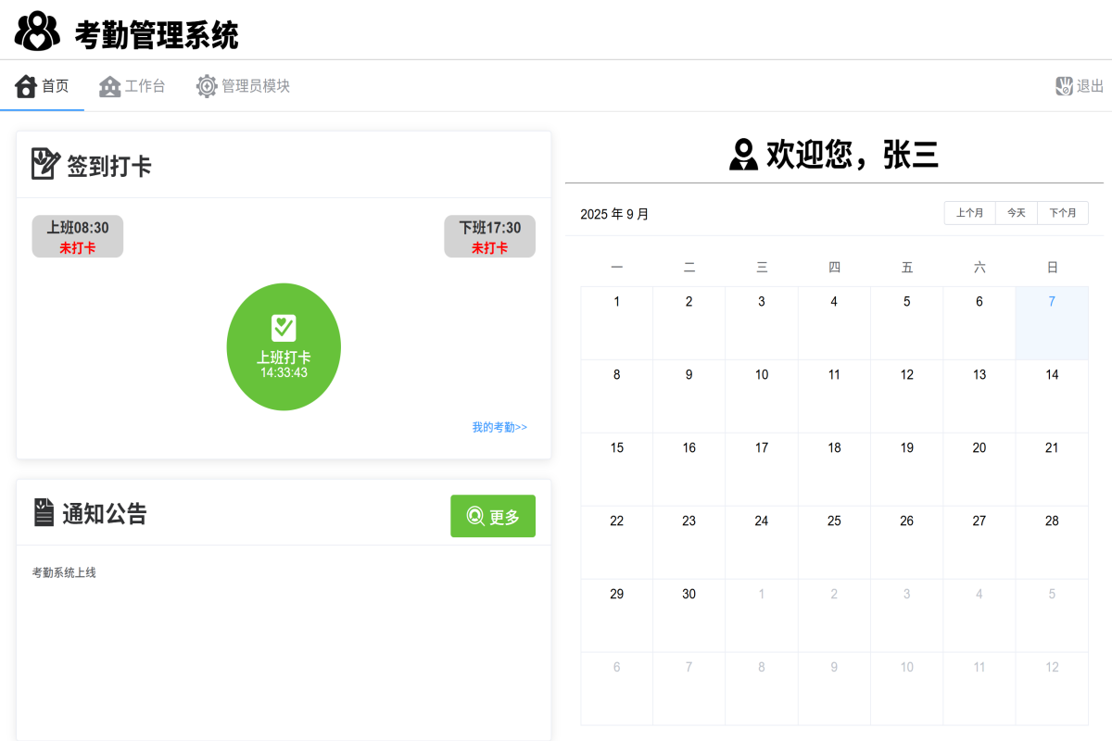Click the workbench icon beside 工作台

tap(108, 85)
